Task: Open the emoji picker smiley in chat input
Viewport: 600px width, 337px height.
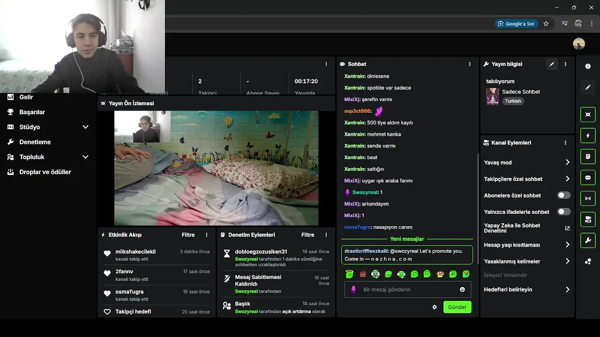Action: point(462,289)
